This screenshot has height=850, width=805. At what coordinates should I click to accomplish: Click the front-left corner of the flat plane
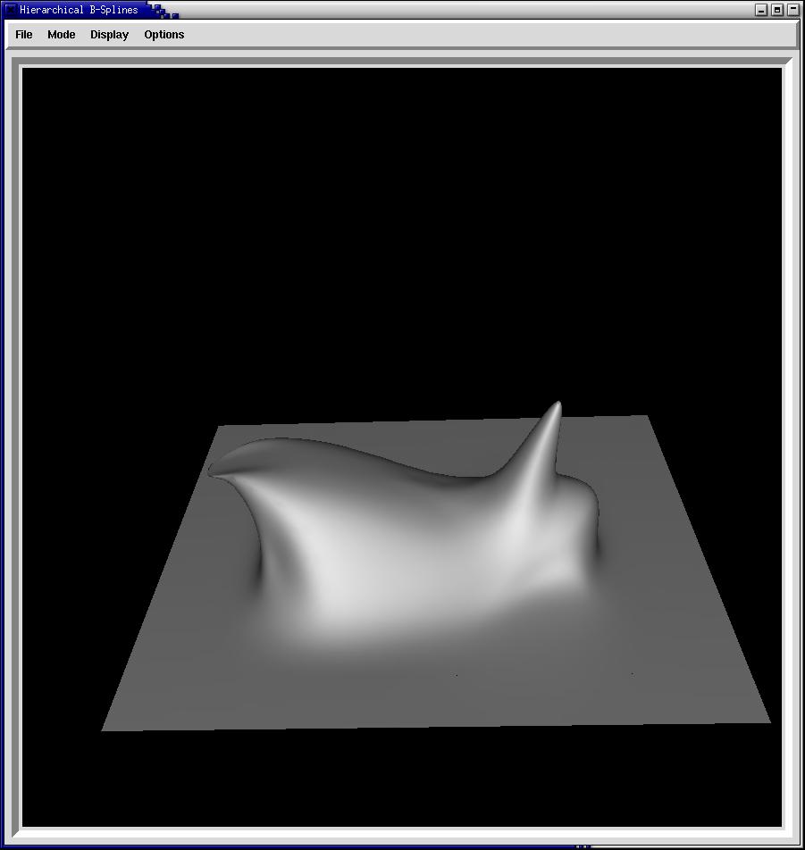pos(105,728)
